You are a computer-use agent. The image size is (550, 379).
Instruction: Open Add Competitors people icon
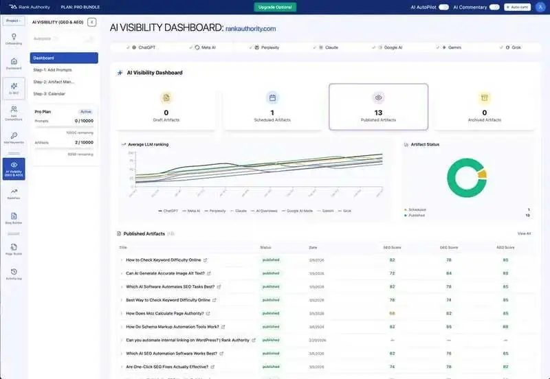[14, 109]
